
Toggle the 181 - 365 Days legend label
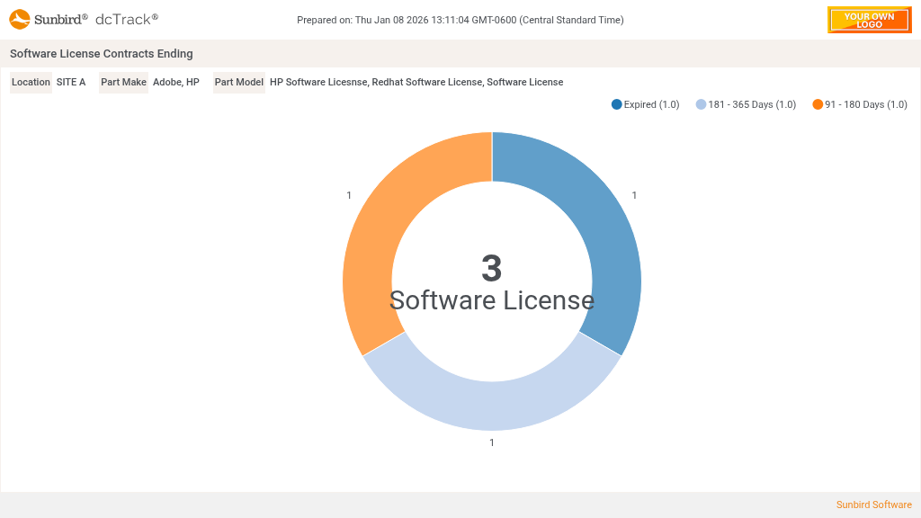[752, 104]
